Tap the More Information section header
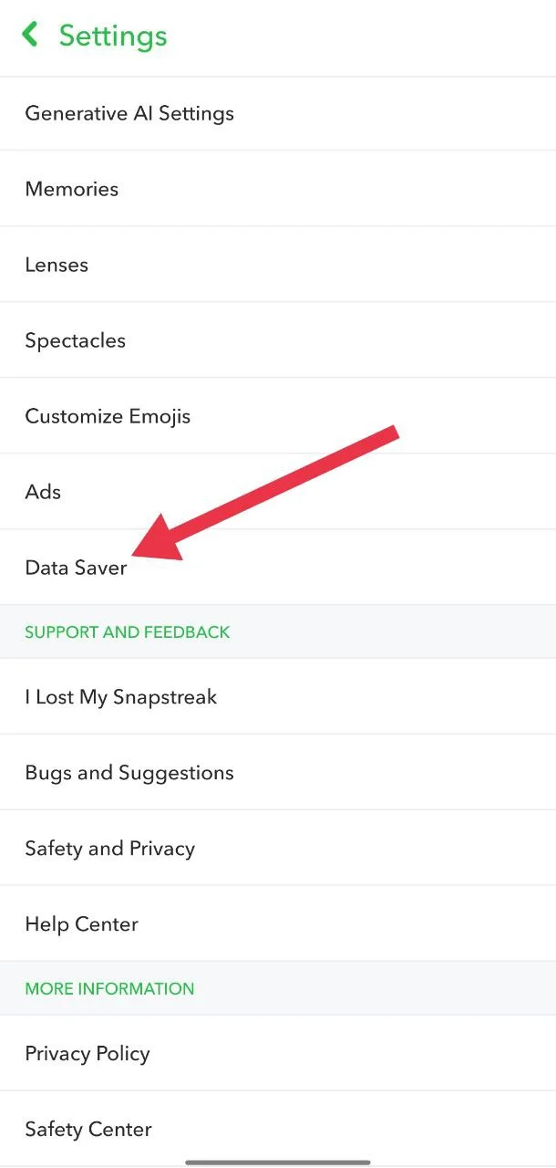556x1168 pixels. tap(109, 989)
